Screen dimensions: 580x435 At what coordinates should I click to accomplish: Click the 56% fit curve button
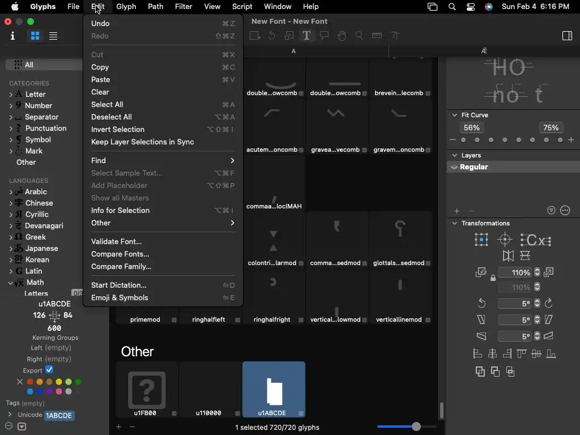(x=472, y=127)
